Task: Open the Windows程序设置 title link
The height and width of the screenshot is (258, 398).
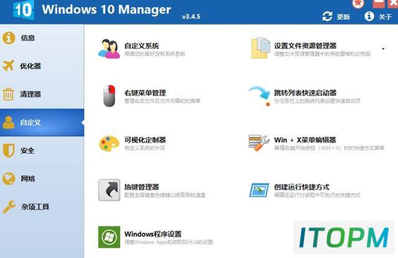Action: pos(153,234)
